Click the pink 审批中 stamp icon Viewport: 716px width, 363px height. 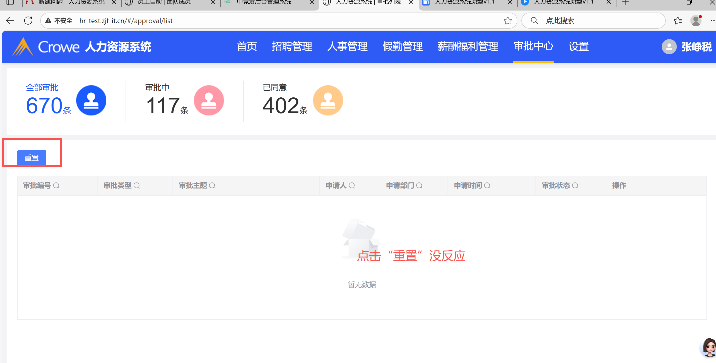(x=209, y=100)
